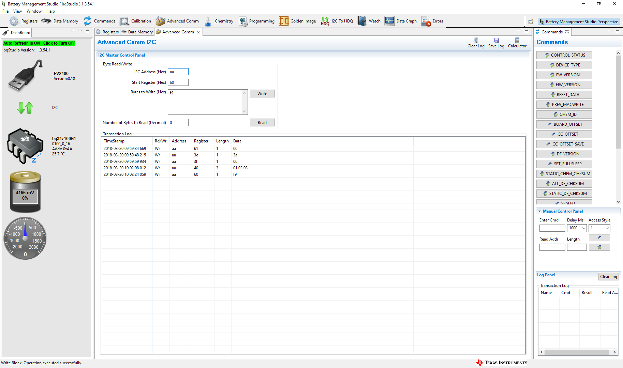Image resolution: width=623 pixels, height=368 pixels.
Task: Maximize the Commands view pane
Action: (x=618, y=31)
